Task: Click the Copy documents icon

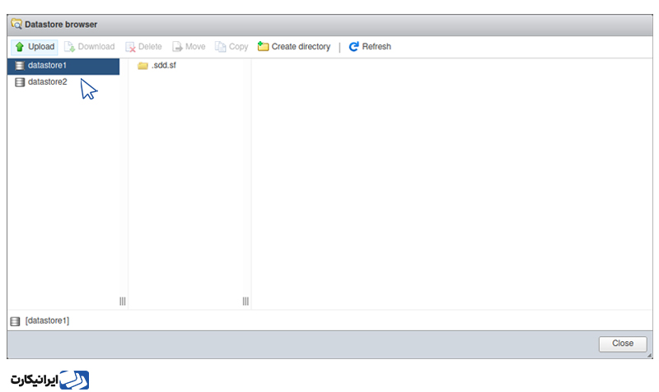Action: (220, 47)
